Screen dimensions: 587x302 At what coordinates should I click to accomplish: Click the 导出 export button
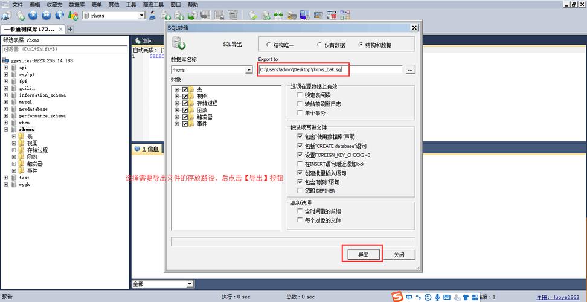[x=363, y=255]
